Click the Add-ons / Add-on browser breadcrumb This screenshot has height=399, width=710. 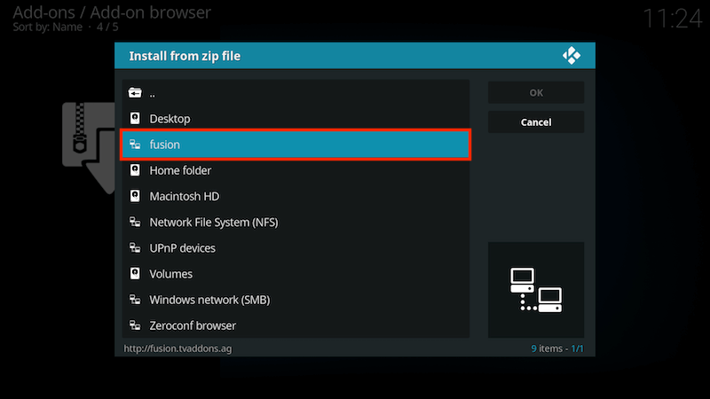[x=112, y=12]
